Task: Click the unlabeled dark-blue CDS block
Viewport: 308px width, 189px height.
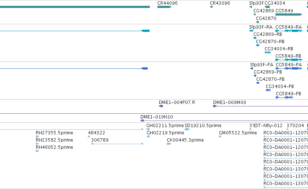Action: [144, 68]
